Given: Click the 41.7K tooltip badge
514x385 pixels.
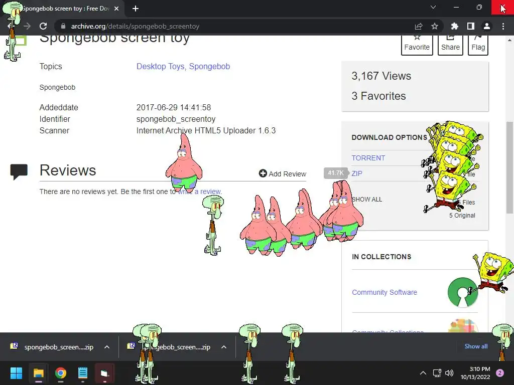Looking at the screenshot, I should (x=336, y=173).
